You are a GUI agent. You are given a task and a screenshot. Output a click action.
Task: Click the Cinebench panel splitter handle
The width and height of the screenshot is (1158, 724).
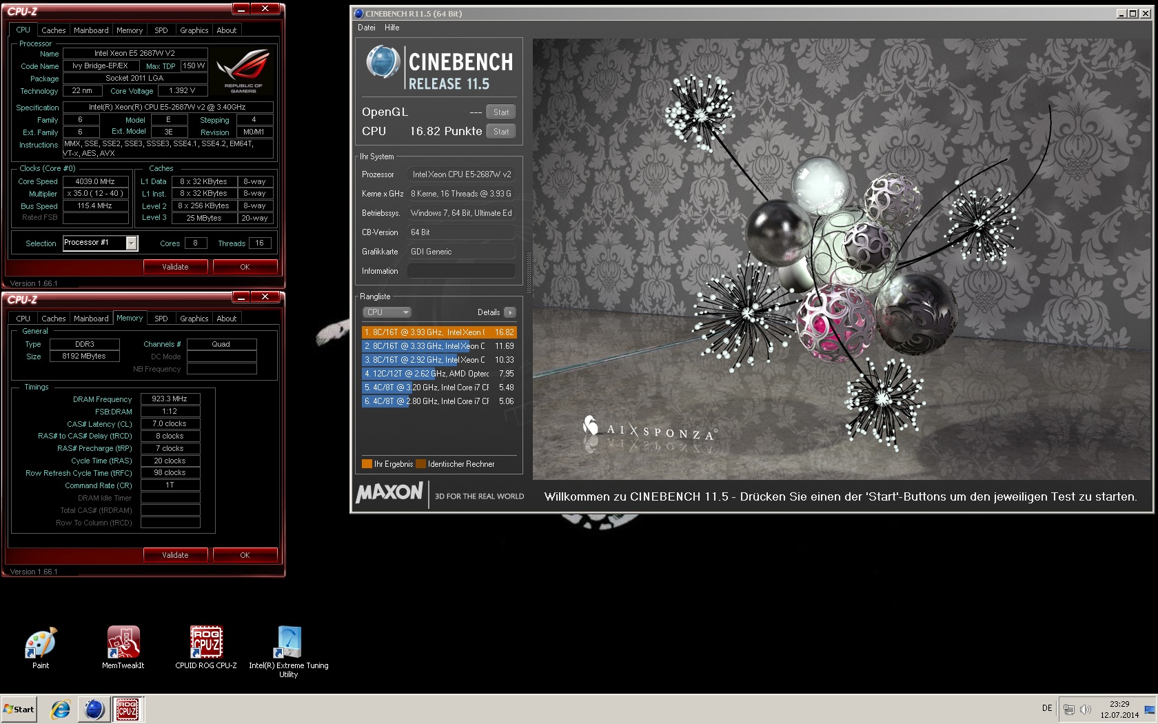tap(529, 272)
